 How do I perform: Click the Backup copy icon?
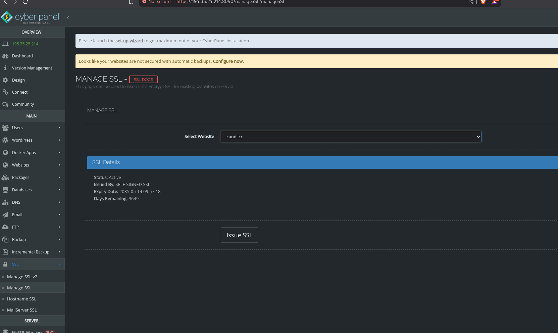pos(5,239)
